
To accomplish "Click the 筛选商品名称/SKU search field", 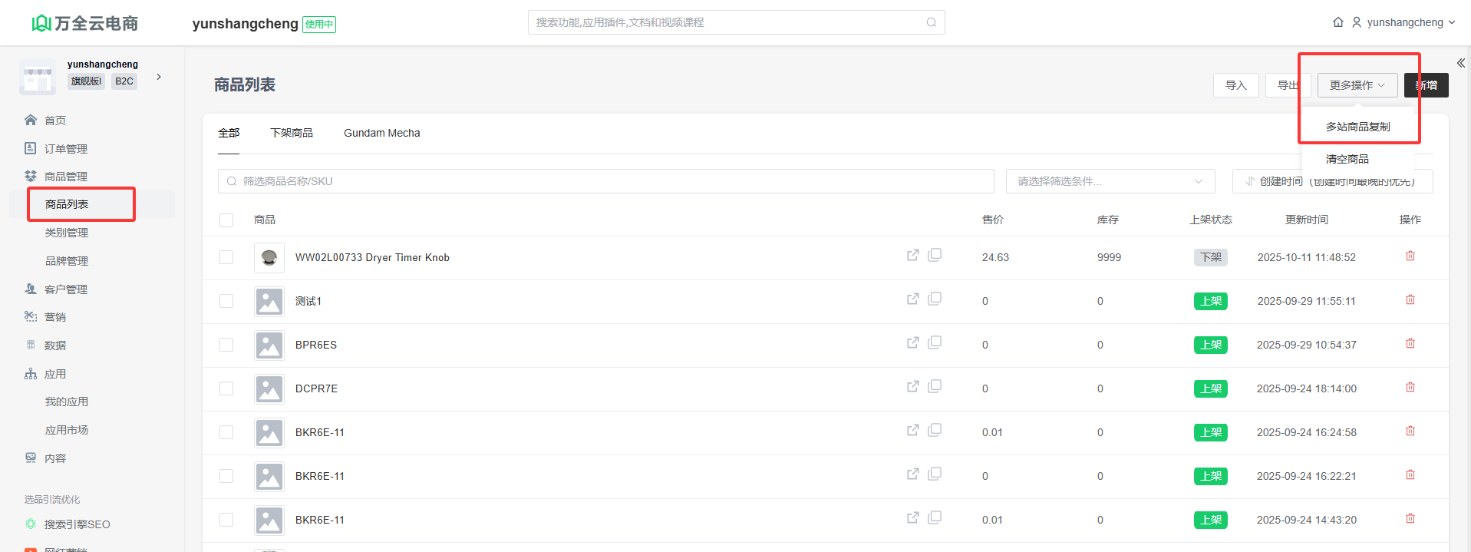I will coord(606,181).
